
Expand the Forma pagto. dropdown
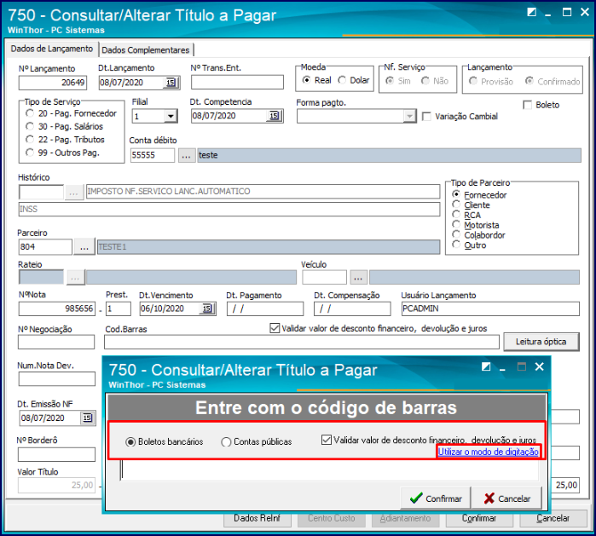pyautogui.click(x=409, y=116)
